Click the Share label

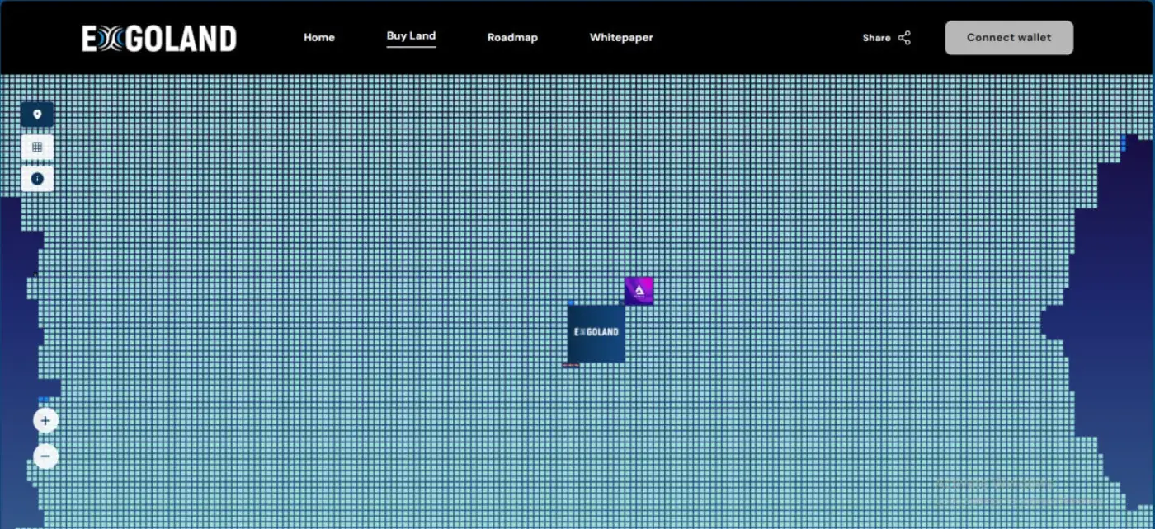coord(876,38)
